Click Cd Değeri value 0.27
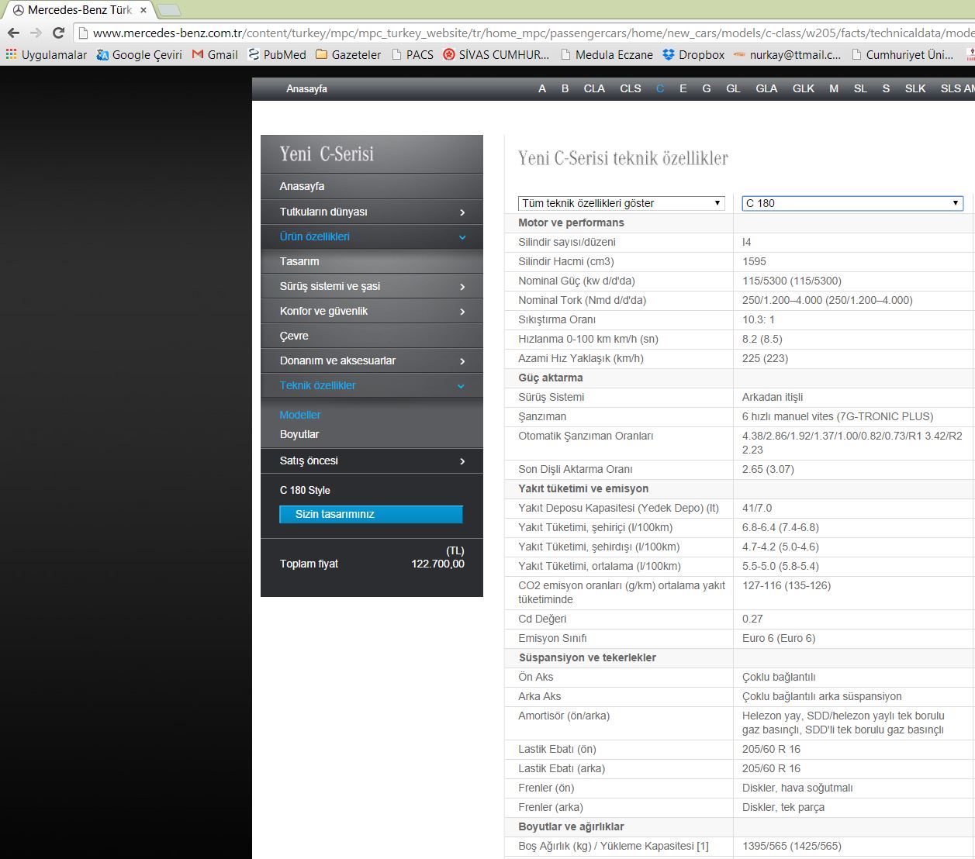The width and height of the screenshot is (975, 859). point(752,619)
